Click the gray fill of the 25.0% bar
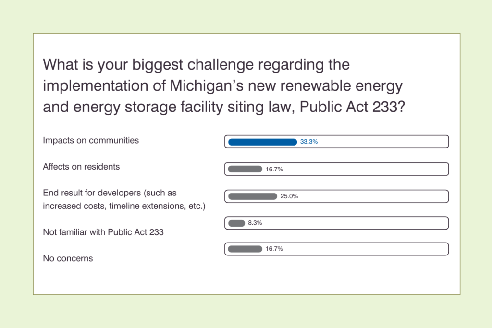The width and height of the screenshot is (492, 328). [252, 196]
